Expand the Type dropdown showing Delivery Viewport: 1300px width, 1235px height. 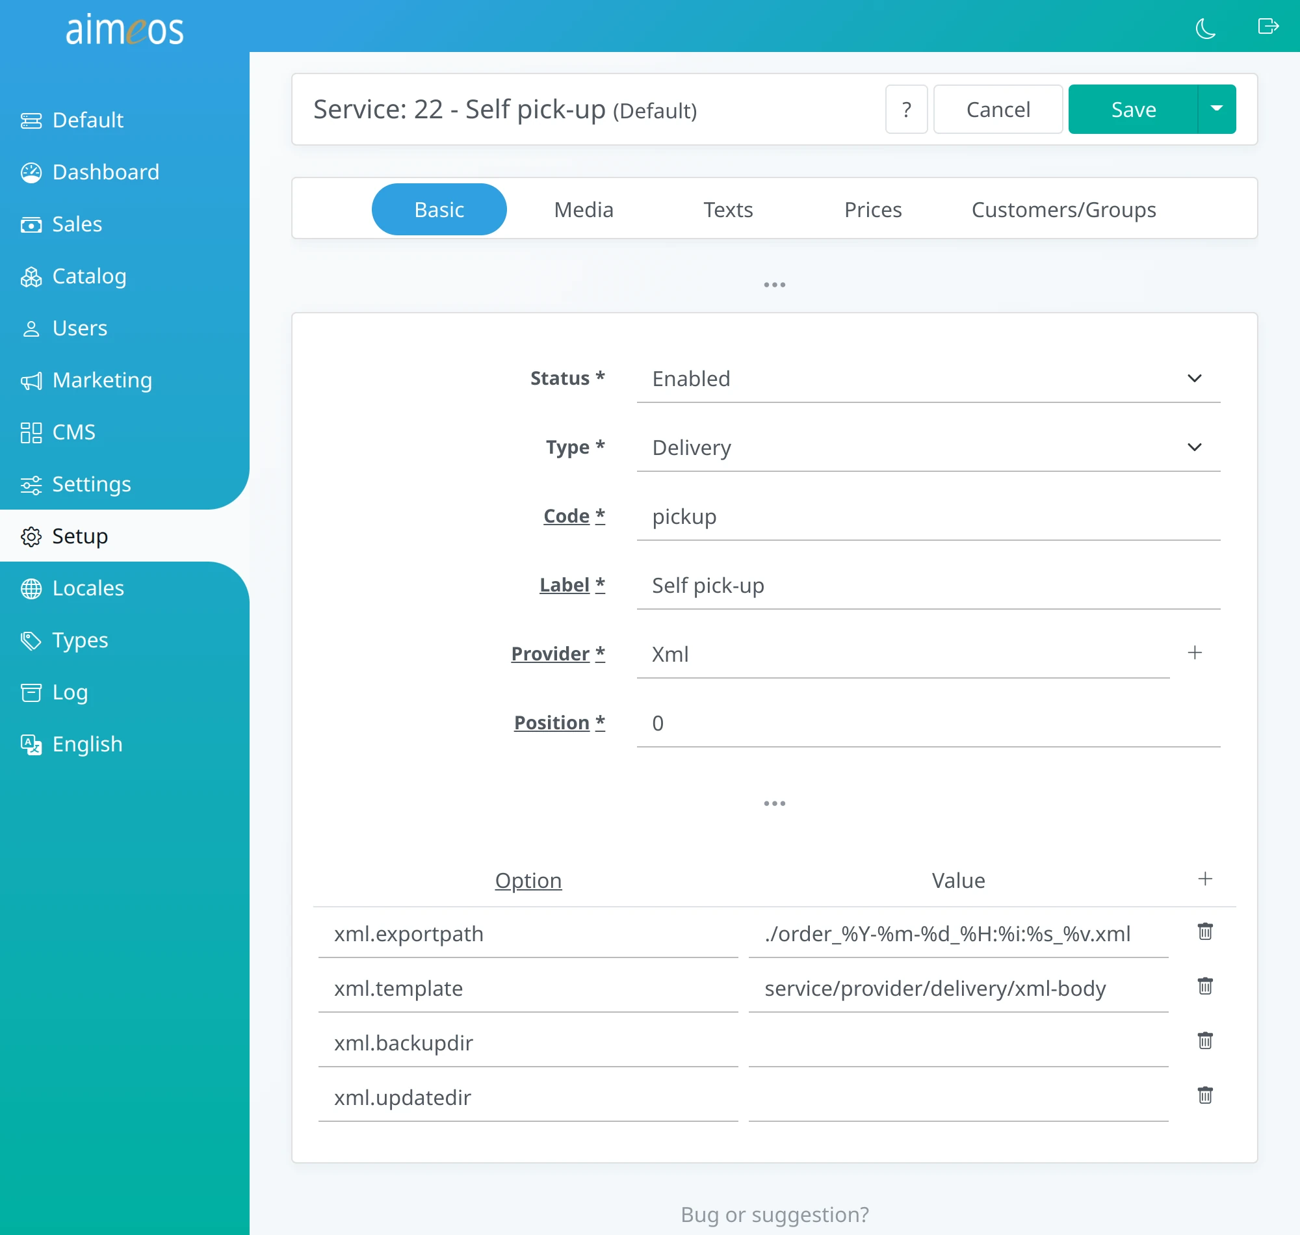tap(928, 448)
